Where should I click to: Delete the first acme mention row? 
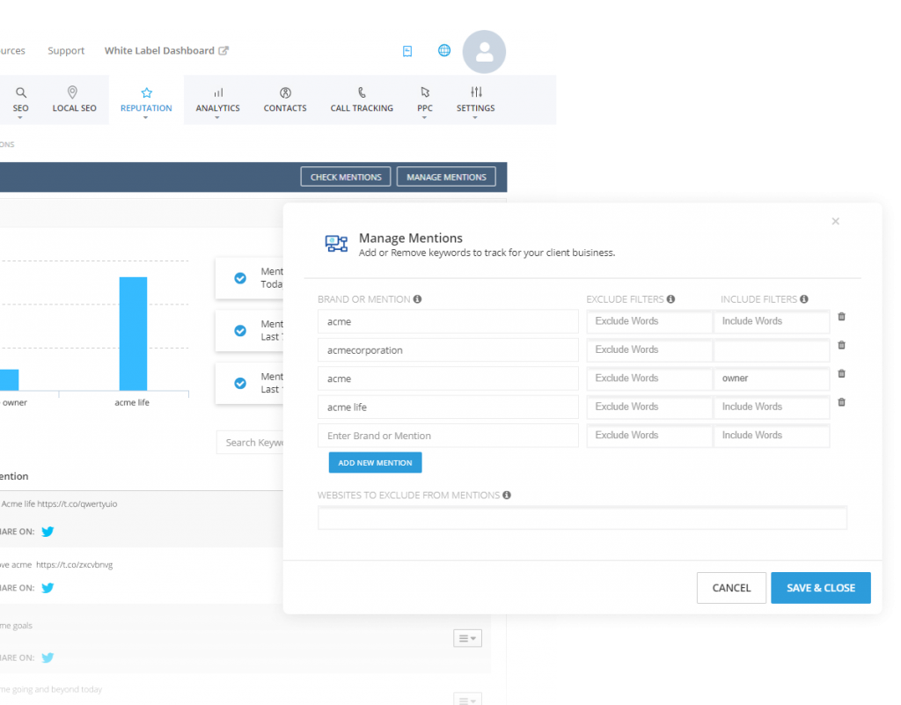(x=841, y=317)
